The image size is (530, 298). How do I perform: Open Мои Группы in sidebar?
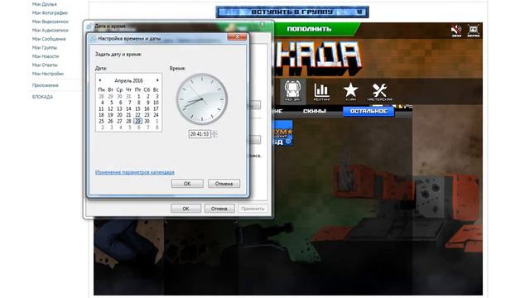44,48
